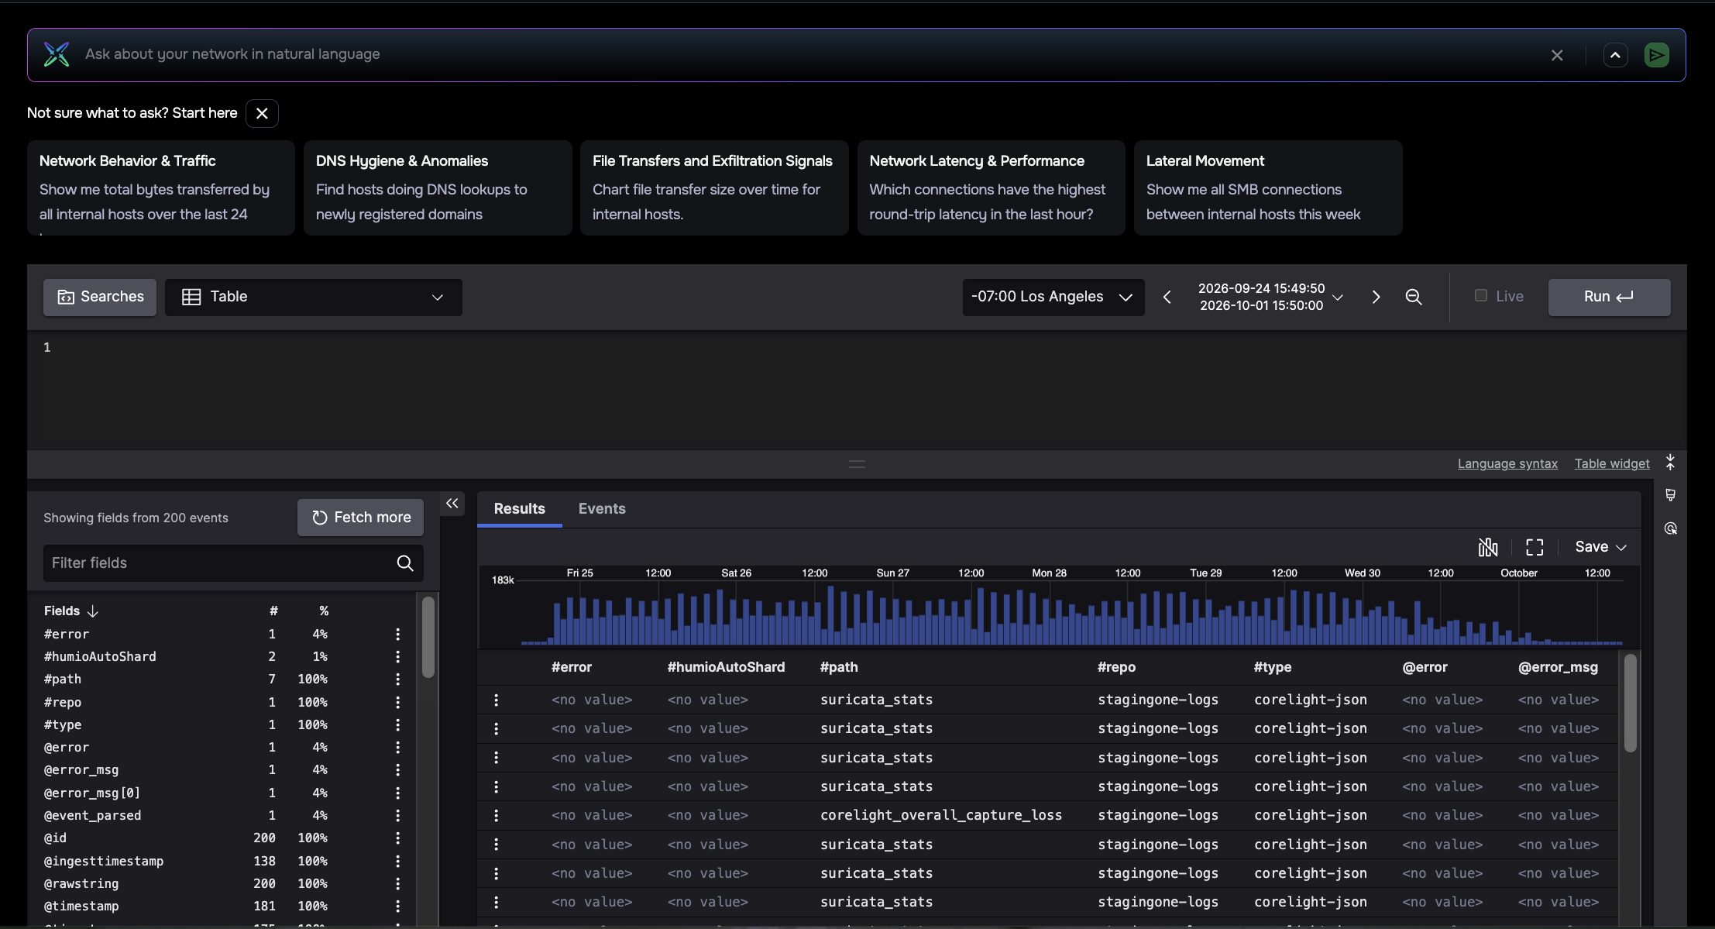
Task: Open options menu for #path field
Action: pos(397,680)
